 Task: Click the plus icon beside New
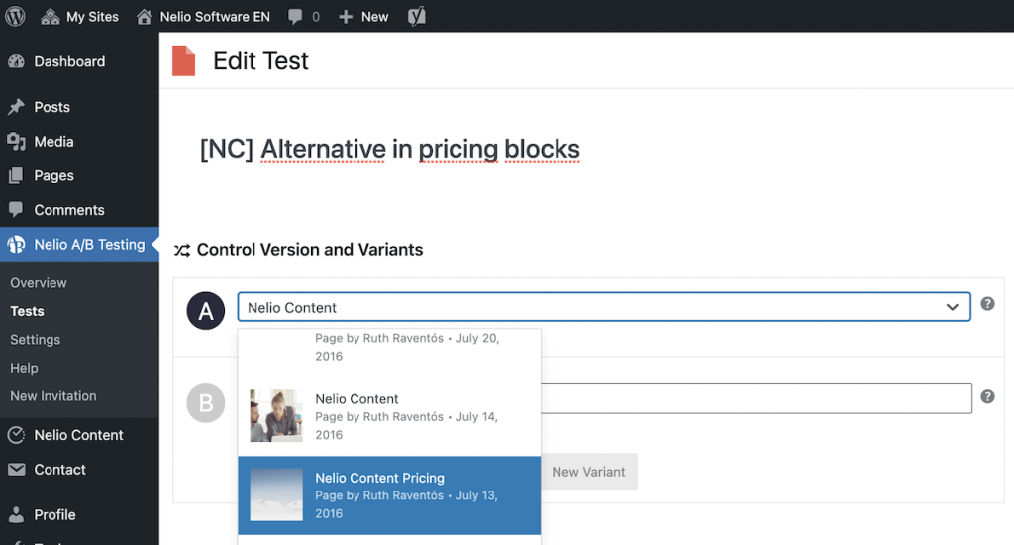pyautogui.click(x=346, y=17)
